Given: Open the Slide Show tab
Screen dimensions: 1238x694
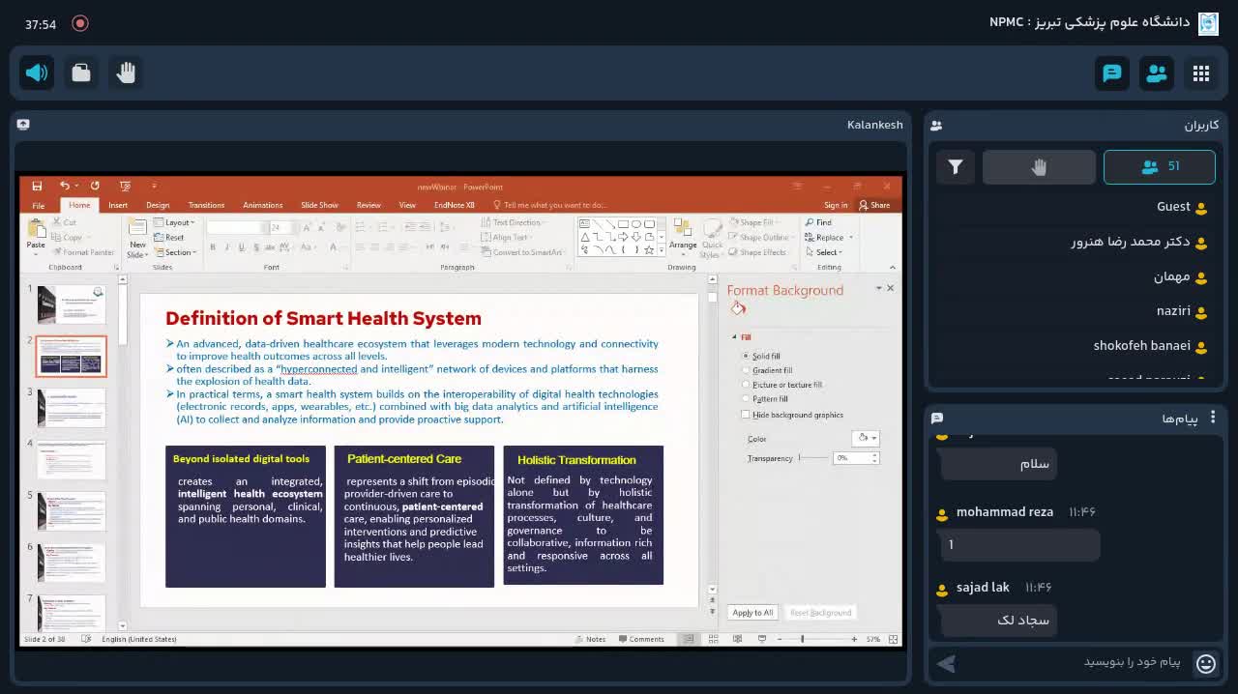Looking at the screenshot, I should click(319, 205).
